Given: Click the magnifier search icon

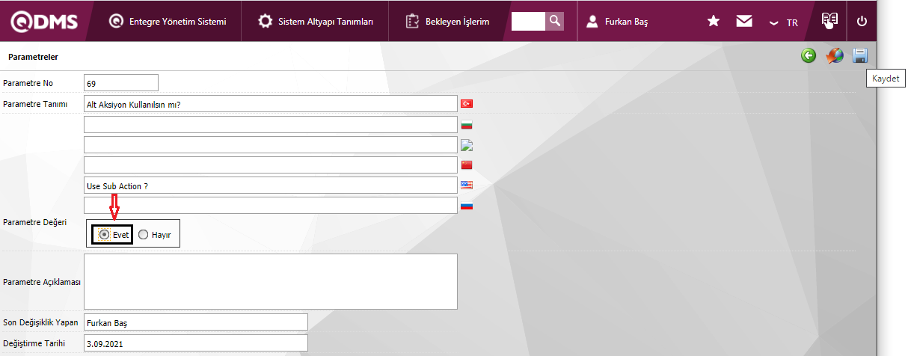Looking at the screenshot, I should pyautogui.click(x=555, y=22).
